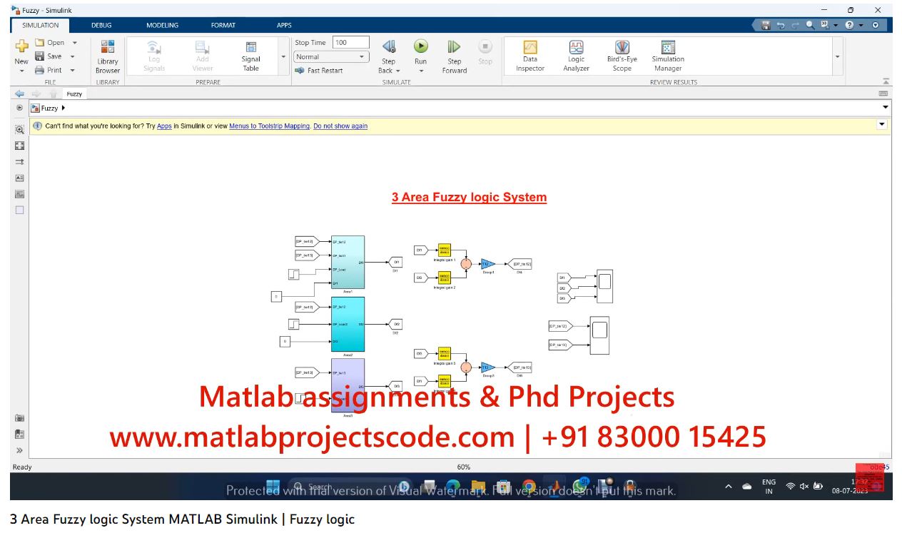Click the Zoom tool in palette
The image size is (902, 533).
pos(20,130)
